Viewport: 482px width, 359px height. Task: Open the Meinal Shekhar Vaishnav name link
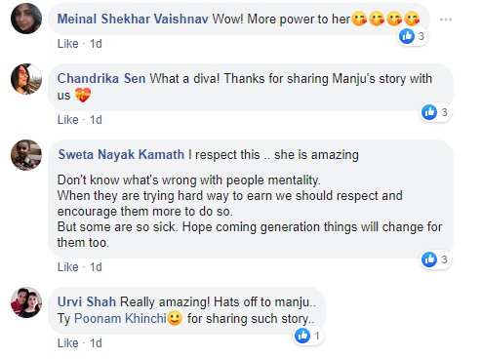[x=133, y=19]
